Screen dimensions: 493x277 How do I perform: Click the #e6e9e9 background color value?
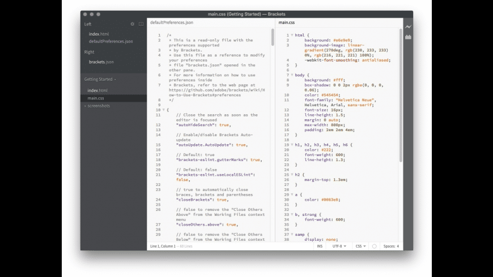pos(342,40)
